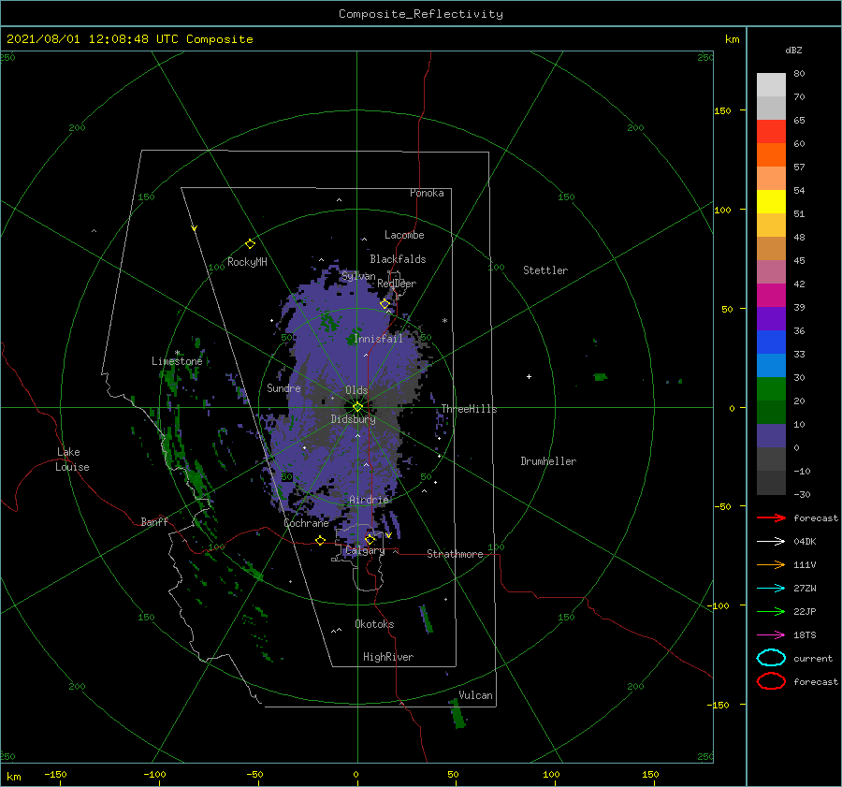Screen dimensions: 842x787
Task: Select the magenta 42 dBZ color swatch
Action: (x=771, y=296)
